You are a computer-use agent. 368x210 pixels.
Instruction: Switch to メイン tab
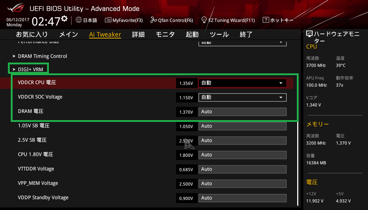click(69, 35)
